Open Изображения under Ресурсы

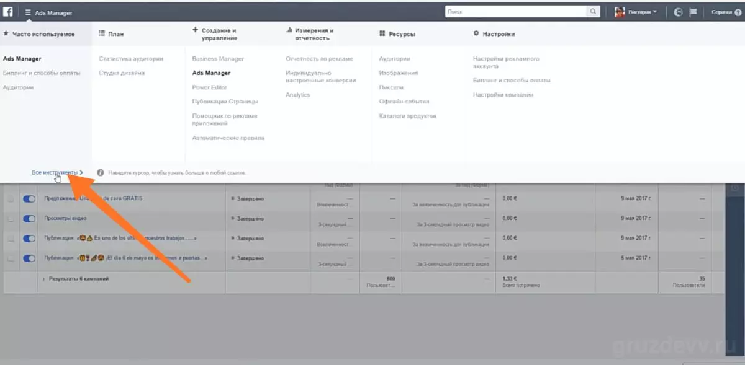tap(399, 73)
